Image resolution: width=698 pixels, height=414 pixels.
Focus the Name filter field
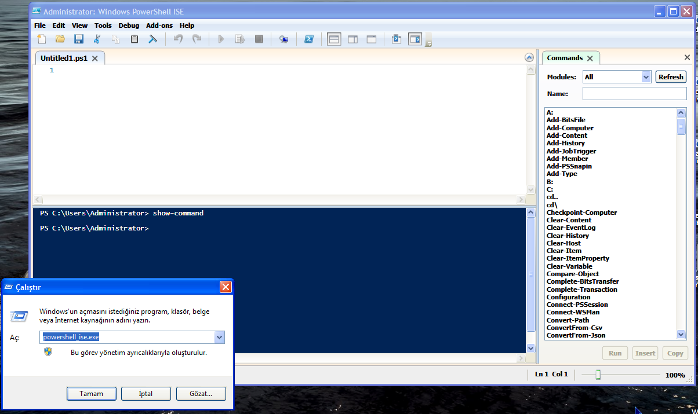click(x=634, y=93)
